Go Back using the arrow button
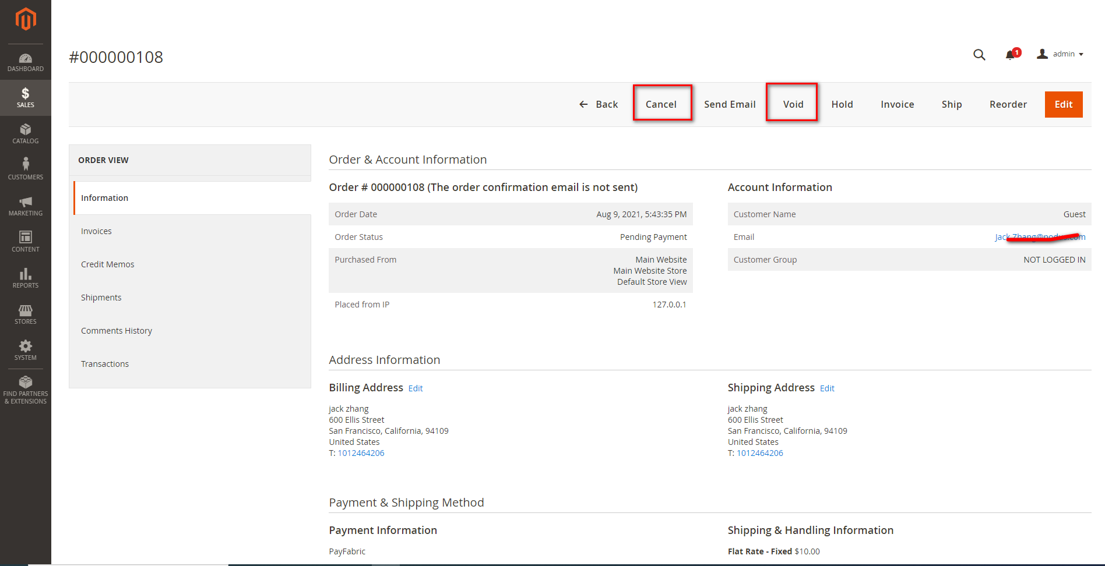Screen dimensions: 1105x566 tap(598, 104)
